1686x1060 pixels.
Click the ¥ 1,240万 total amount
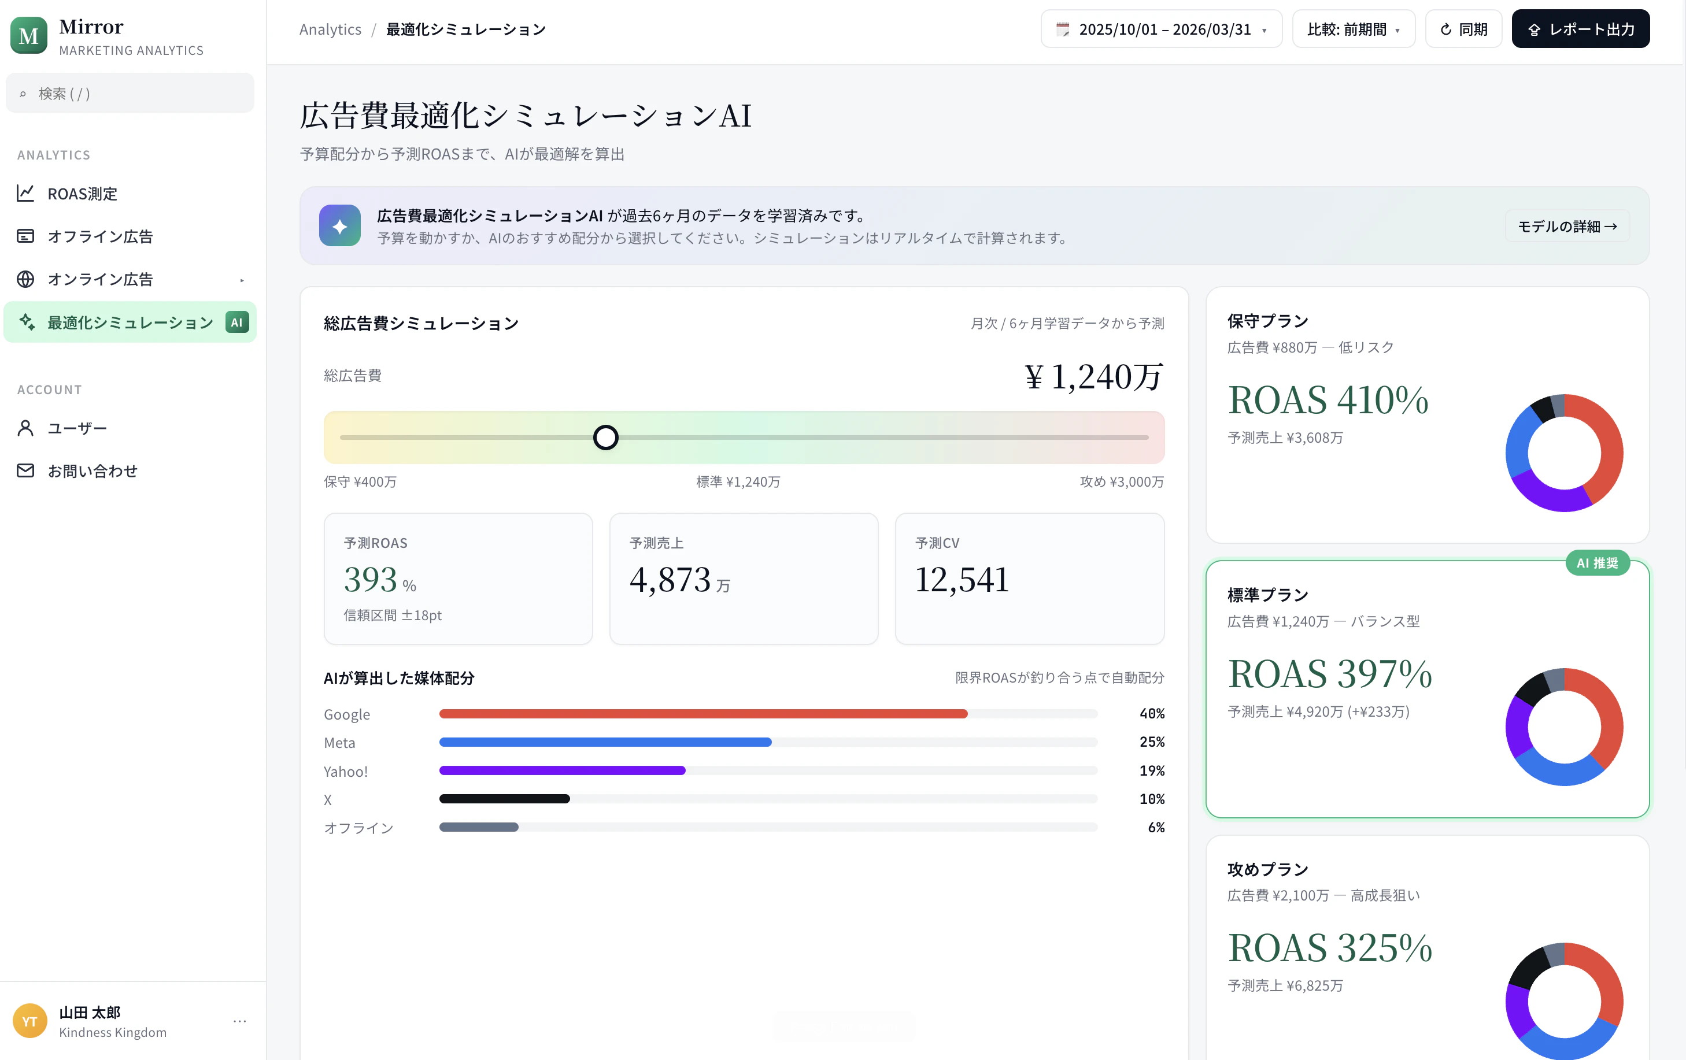point(1094,377)
